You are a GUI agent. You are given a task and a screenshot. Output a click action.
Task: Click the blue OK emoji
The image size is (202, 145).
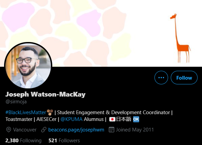tap(136, 119)
